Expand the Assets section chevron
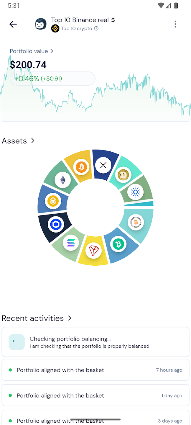This screenshot has height=425, width=191. (33, 141)
